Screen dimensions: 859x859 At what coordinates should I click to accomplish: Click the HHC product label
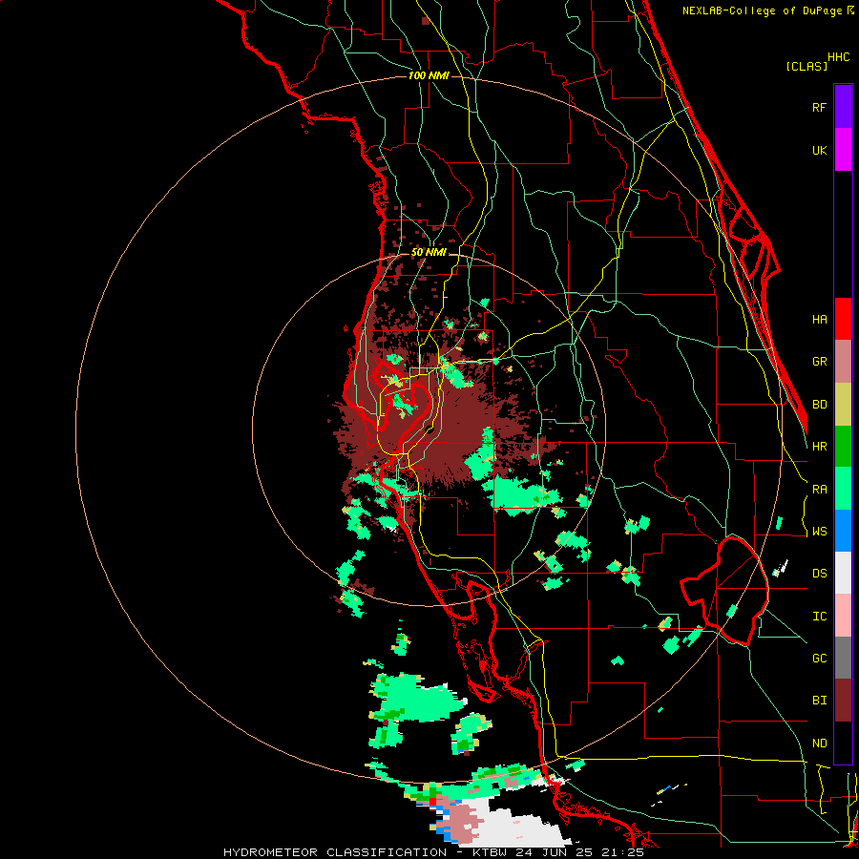point(839,57)
